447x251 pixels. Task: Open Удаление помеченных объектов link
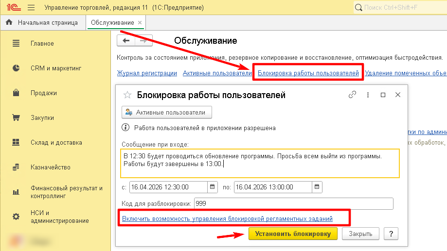click(x=406, y=73)
